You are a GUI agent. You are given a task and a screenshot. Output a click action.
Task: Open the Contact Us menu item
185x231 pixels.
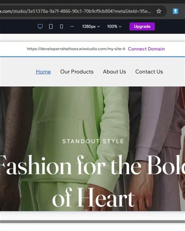[x=149, y=72]
